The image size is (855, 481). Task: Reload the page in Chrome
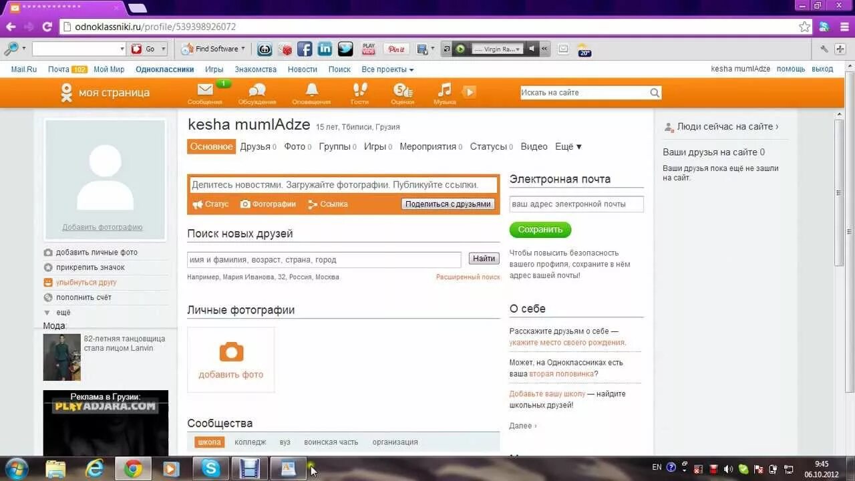click(x=47, y=27)
